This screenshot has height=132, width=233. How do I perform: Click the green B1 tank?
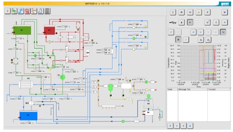pos(22,30)
